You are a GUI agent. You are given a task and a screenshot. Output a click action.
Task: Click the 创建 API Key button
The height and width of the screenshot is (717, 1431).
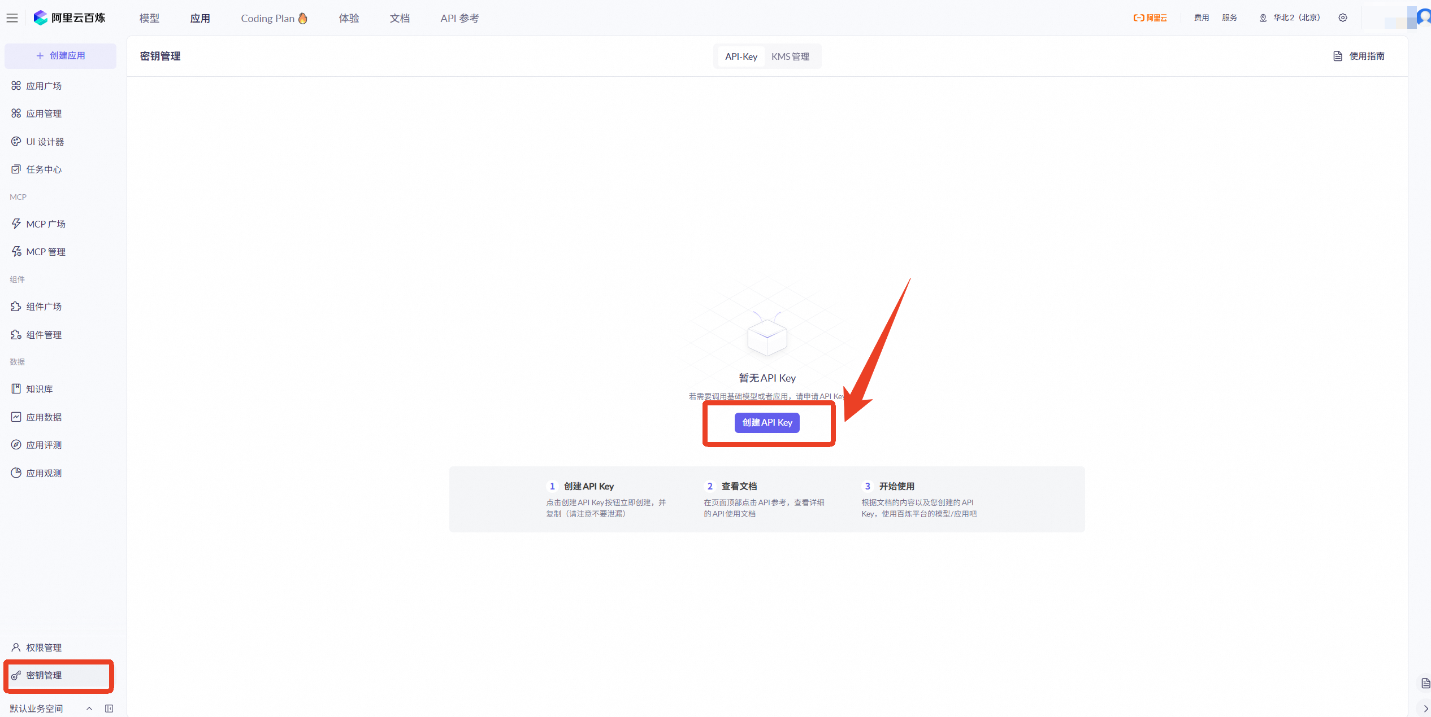[767, 422]
